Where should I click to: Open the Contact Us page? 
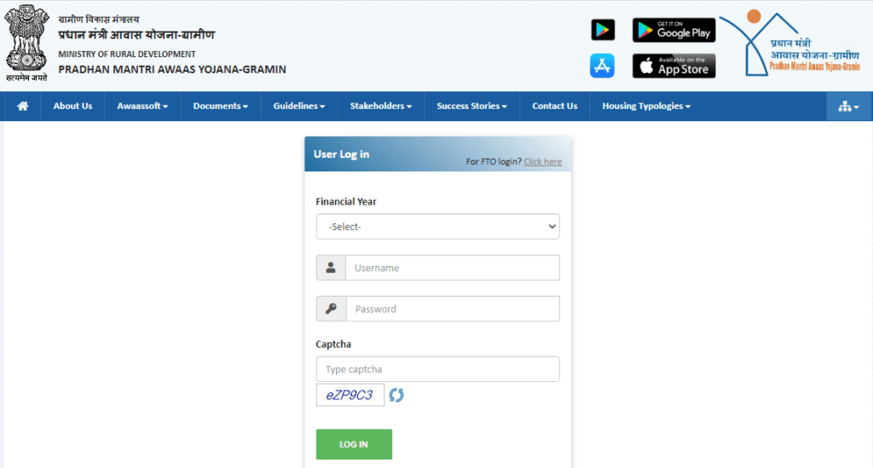click(x=554, y=107)
